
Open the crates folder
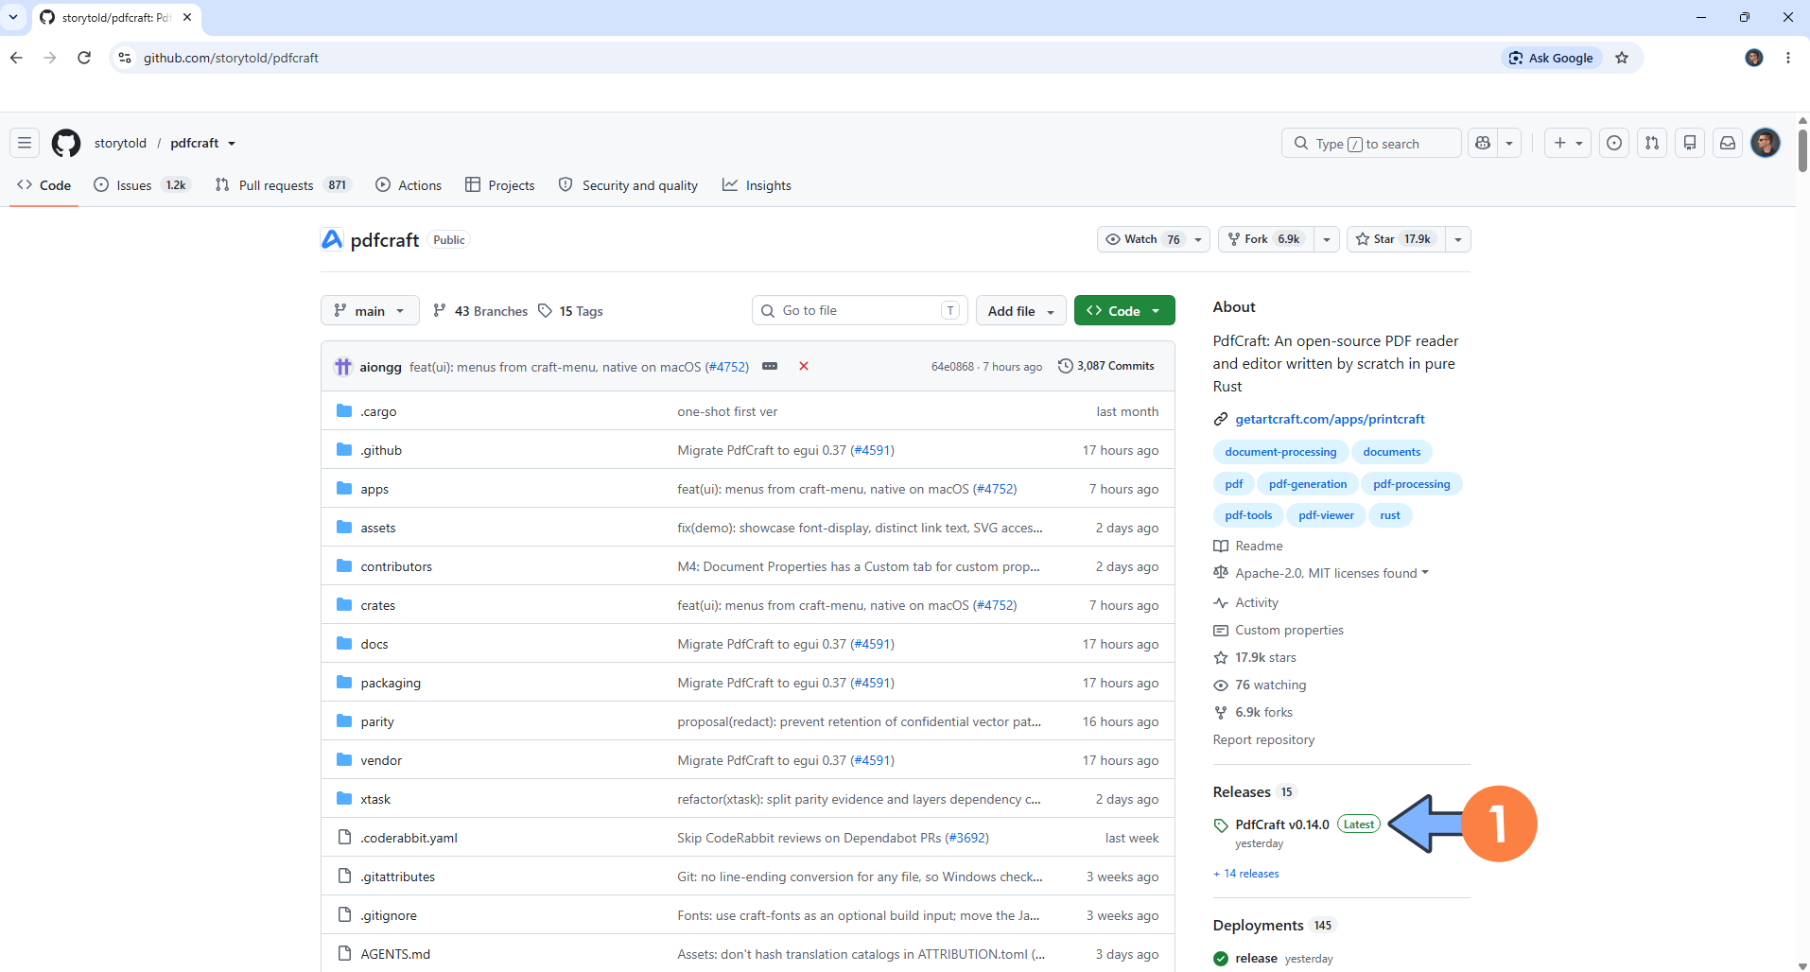[x=377, y=605]
